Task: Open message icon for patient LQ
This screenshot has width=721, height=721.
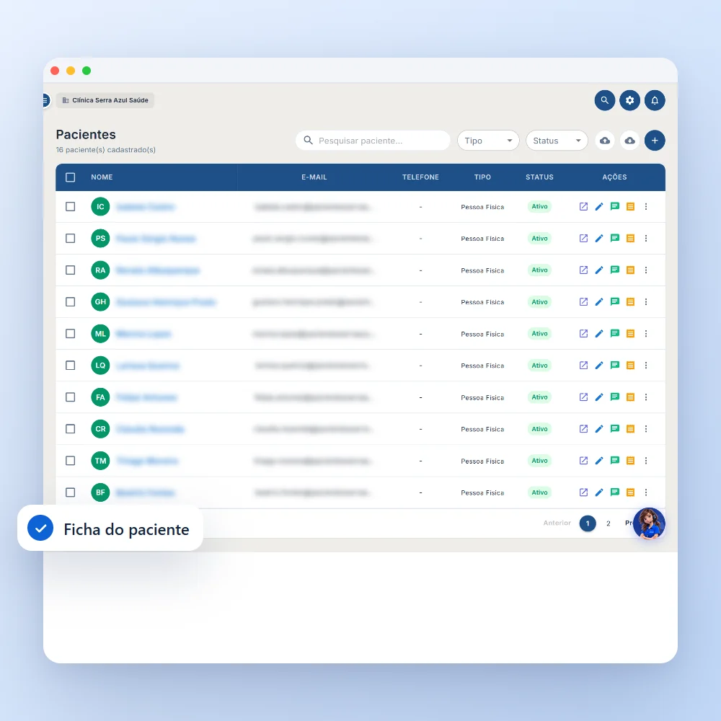Action: pyautogui.click(x=615, y=366)
